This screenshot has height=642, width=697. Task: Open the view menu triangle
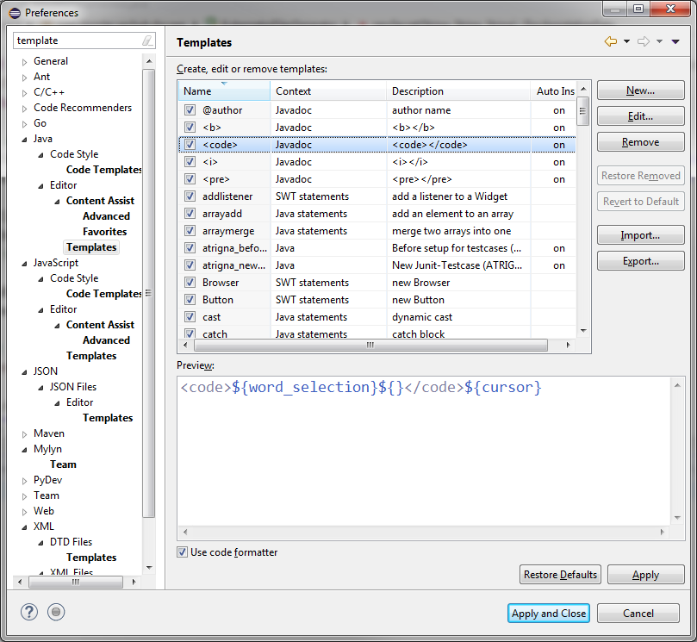pyautogui.click(x=675, y=41)
